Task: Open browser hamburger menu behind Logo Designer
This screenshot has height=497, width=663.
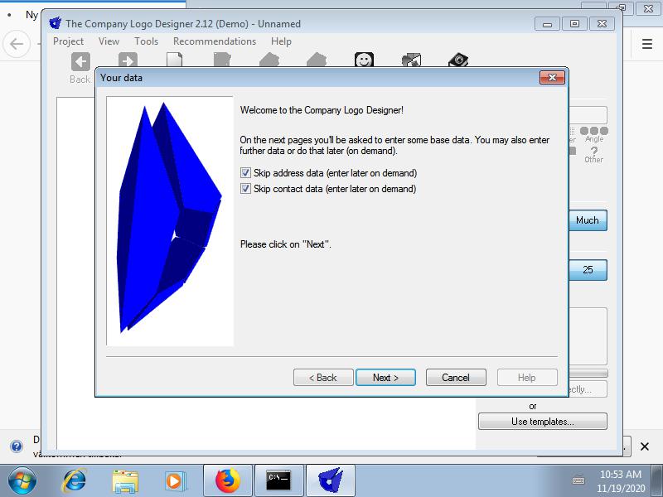Action: point(647,44)
